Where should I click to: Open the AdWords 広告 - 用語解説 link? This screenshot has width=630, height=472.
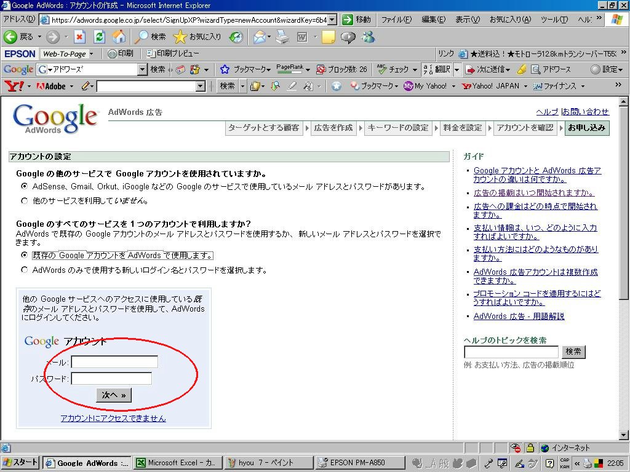tap(519, 317)
